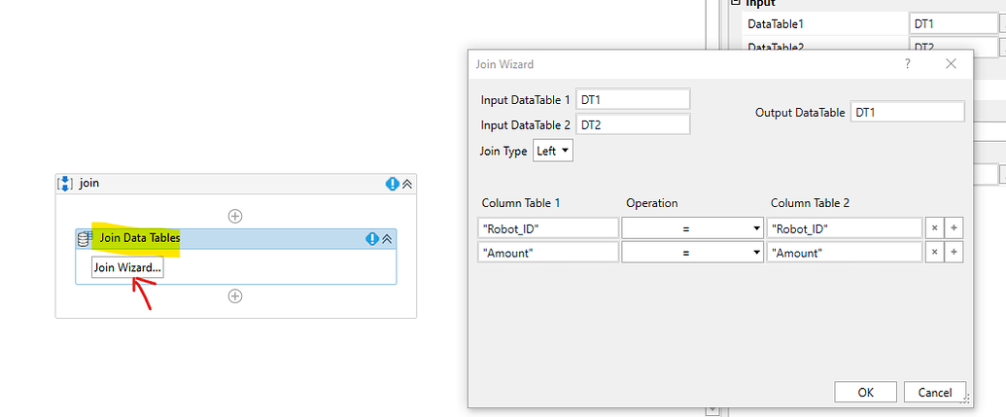Add activity below Join Data Tables
This screenshot has width=1006, height=417.
coord(235,296)
